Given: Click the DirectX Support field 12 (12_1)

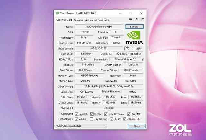Looking at the screenshot, I should point(133,65).
